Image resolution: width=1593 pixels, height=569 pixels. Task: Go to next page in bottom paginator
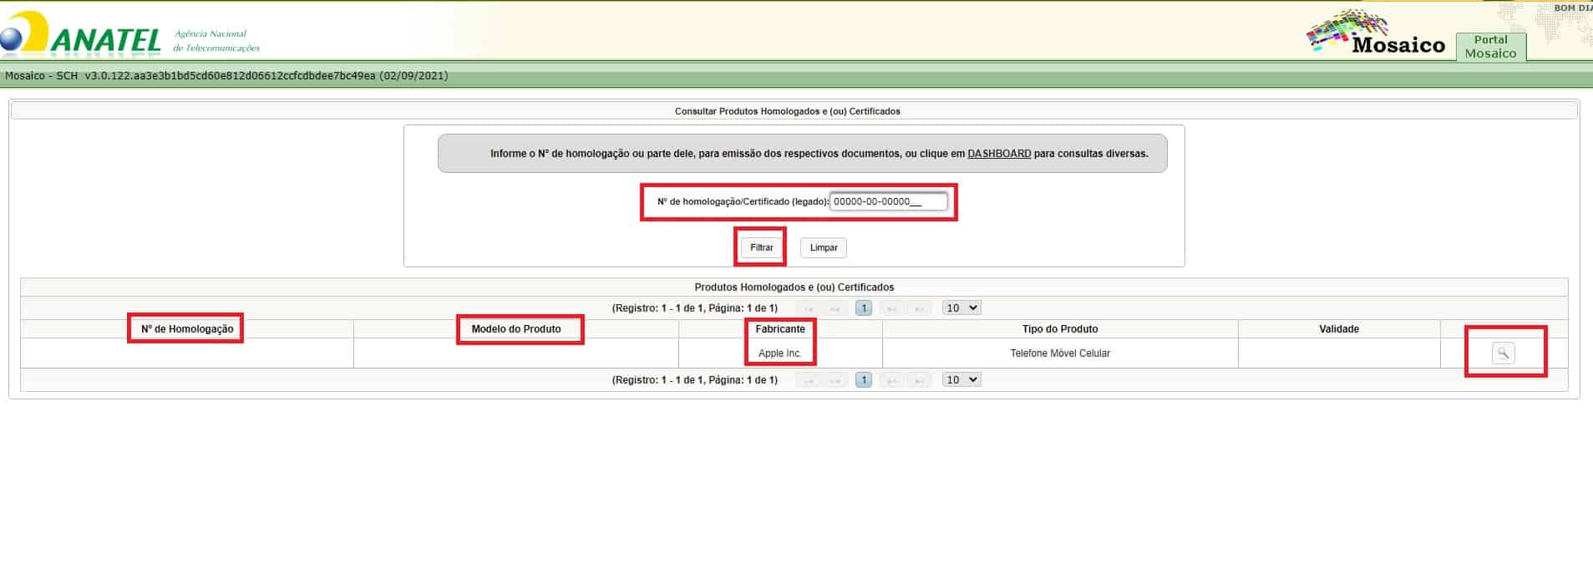(891, 380)
